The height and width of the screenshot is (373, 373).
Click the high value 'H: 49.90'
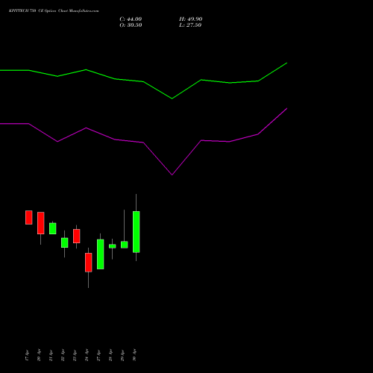pyautogui.click(x=191, y=19)
